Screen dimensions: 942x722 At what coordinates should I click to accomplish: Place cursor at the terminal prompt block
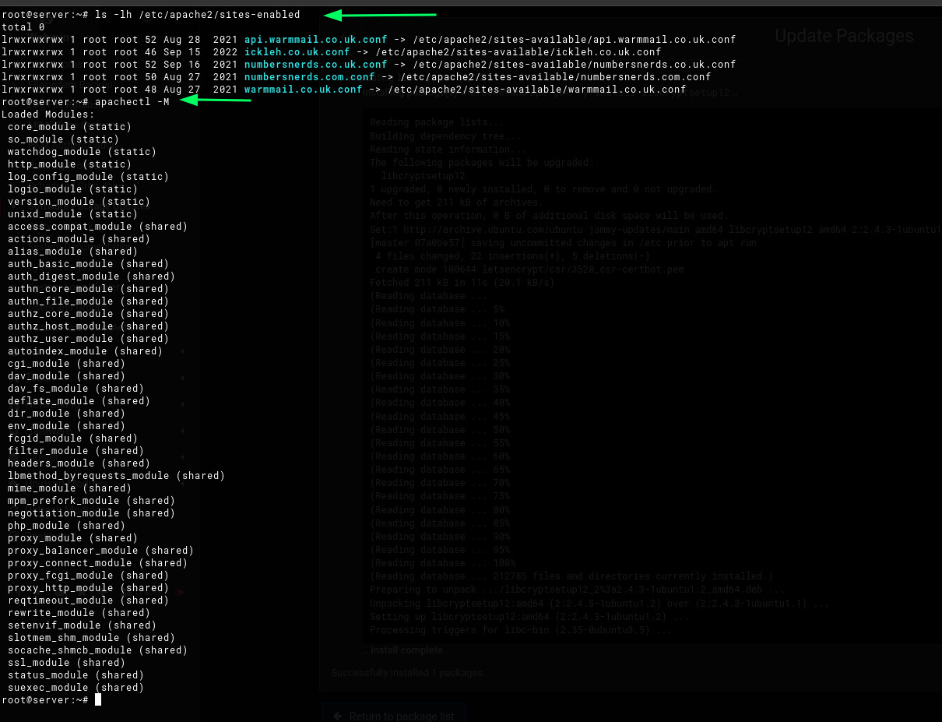[x=98, y=700]
